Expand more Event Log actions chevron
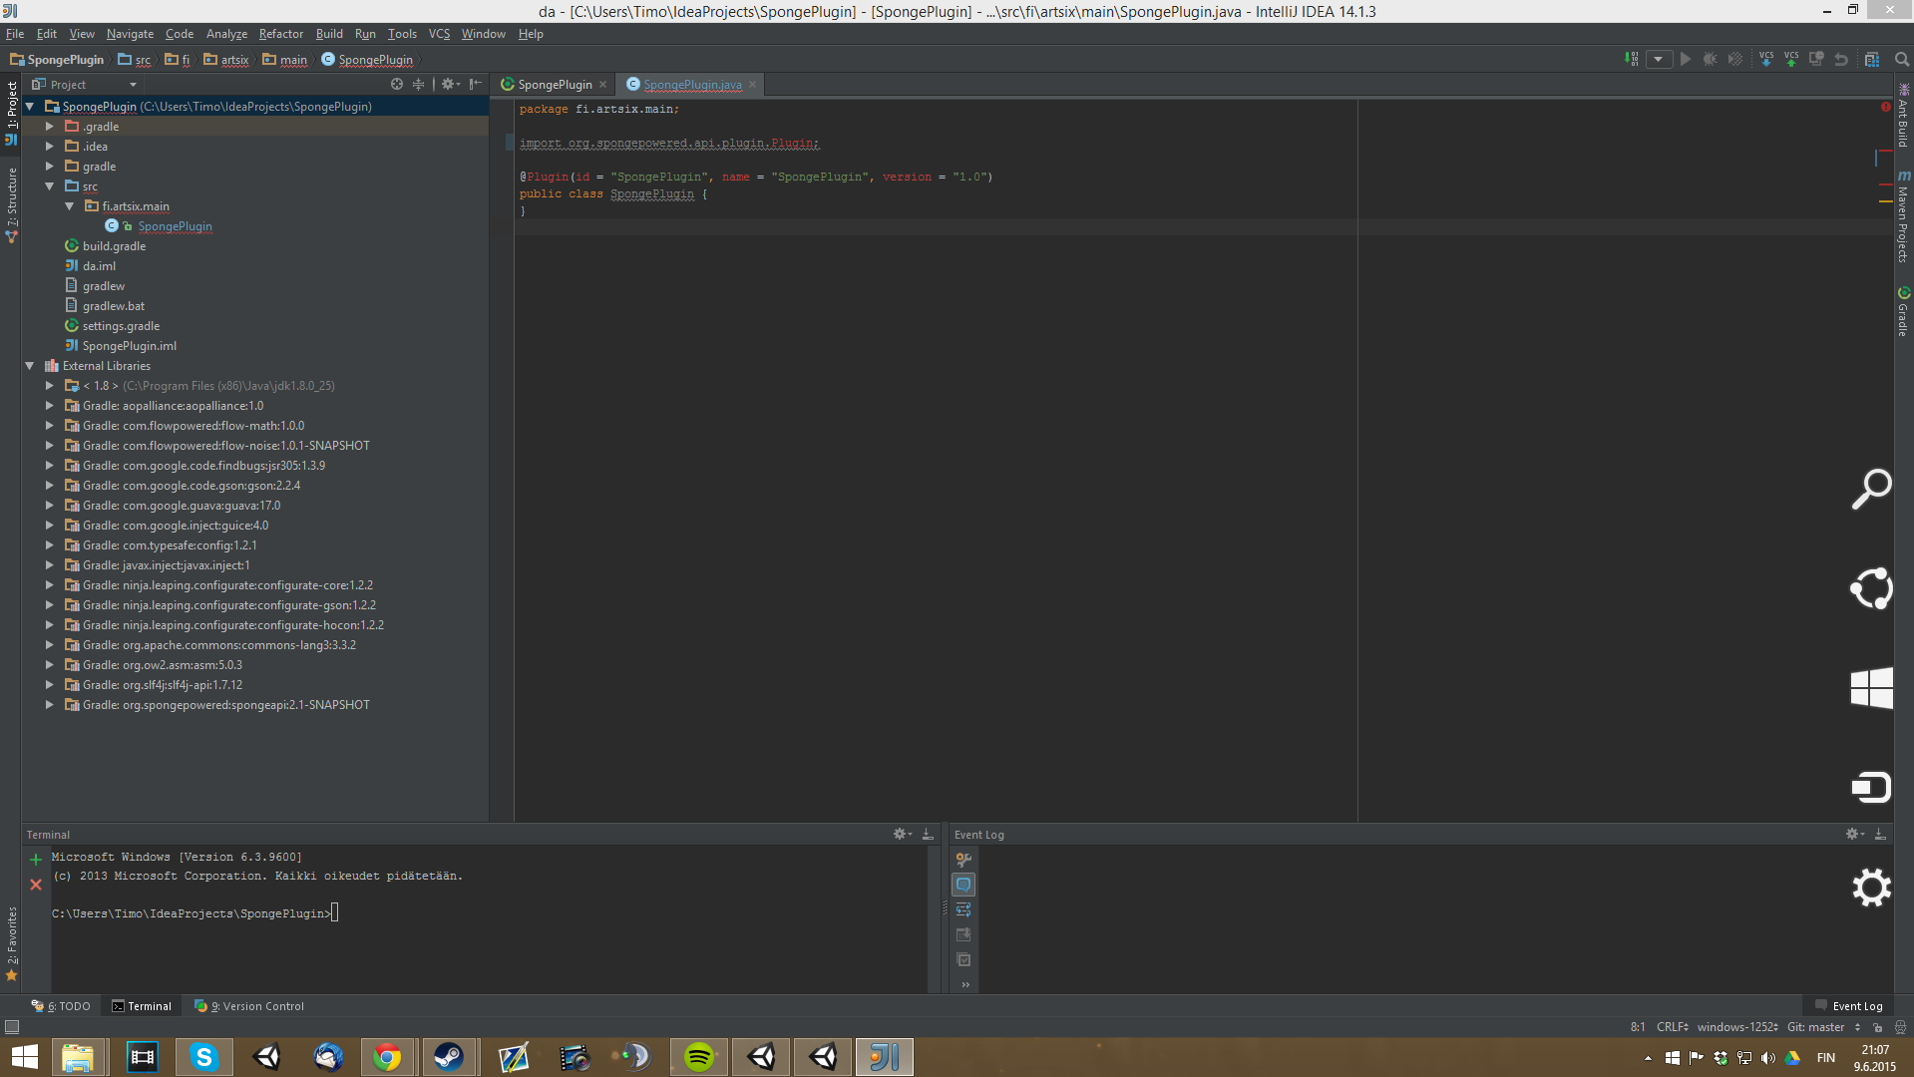The width and height of the screenshot is (1914, 1077). point(964,984)
